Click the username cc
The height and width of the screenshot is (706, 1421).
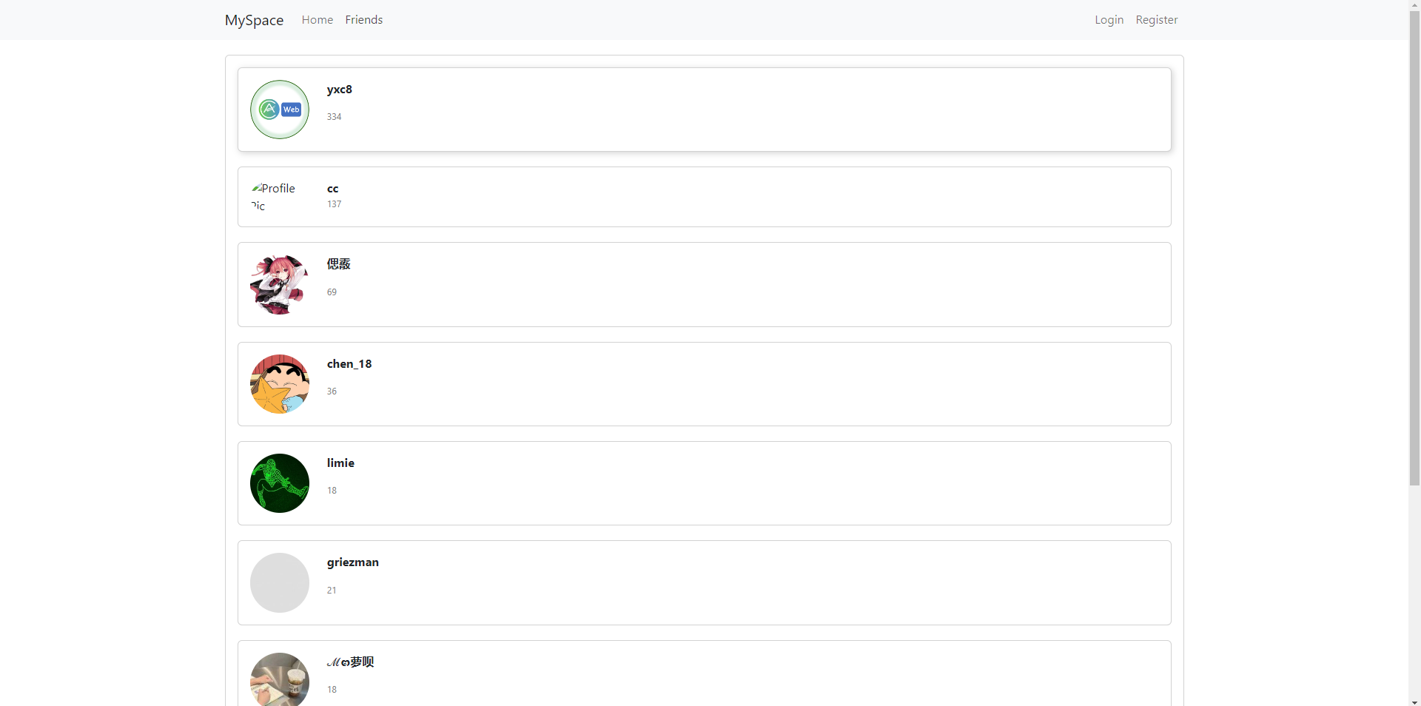point(332,189)
